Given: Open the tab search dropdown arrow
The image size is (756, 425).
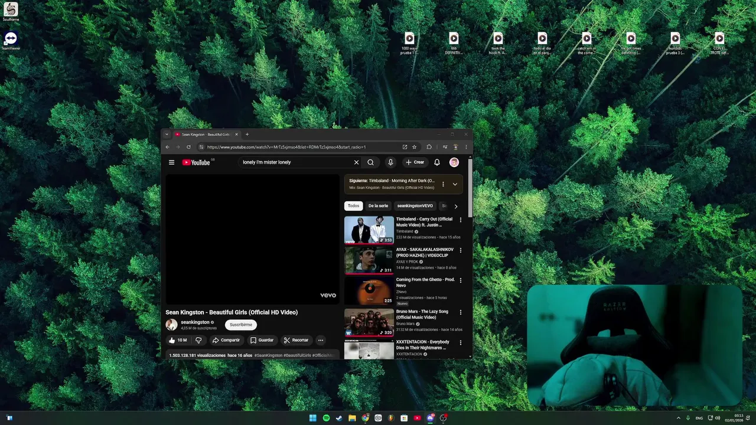Looking at the screenshot, I should (167, 135).
